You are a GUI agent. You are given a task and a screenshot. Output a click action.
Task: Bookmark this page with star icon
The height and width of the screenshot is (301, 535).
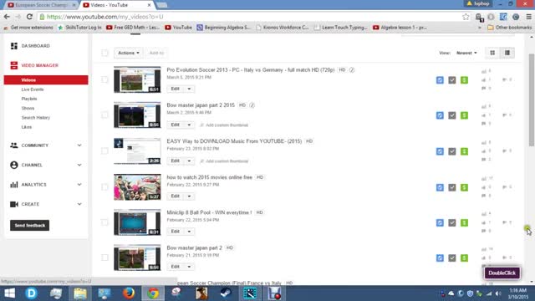click(x=466, y=17)
